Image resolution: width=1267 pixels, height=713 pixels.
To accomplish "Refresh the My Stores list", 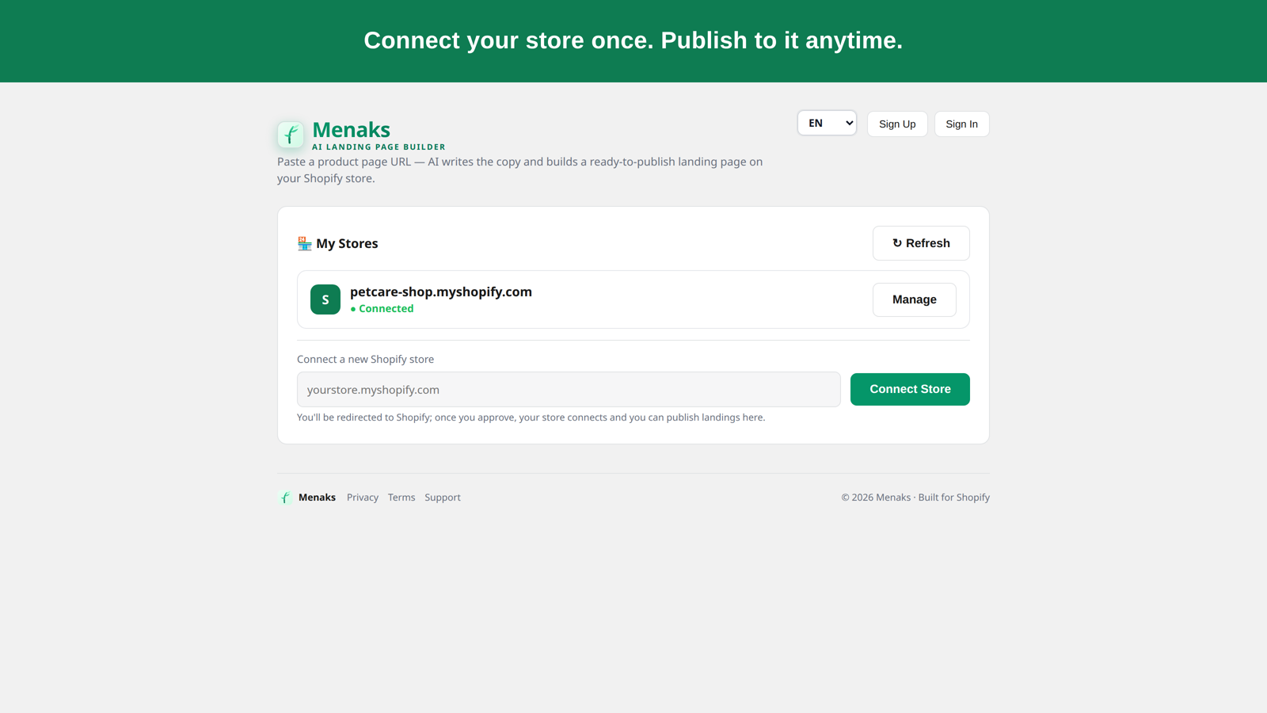I will point(921,243).
